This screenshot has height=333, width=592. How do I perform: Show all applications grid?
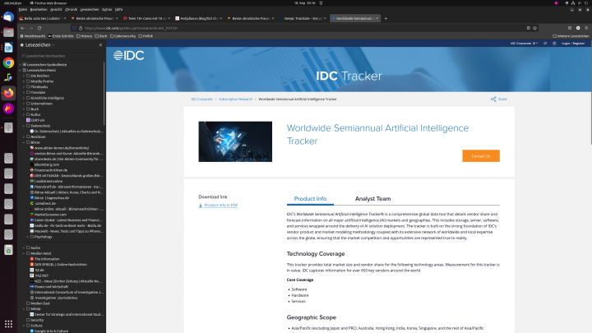[8, 324]
